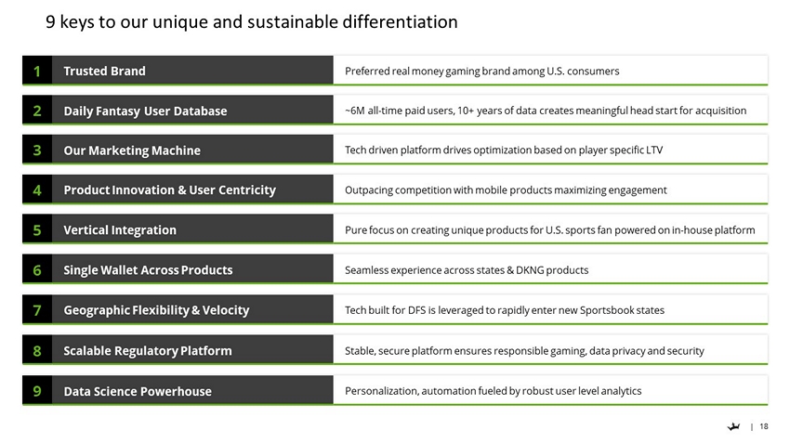Screen dimensions: 790x444
Task: Click the crown logo icon near page number
Action: pos(734,427)
